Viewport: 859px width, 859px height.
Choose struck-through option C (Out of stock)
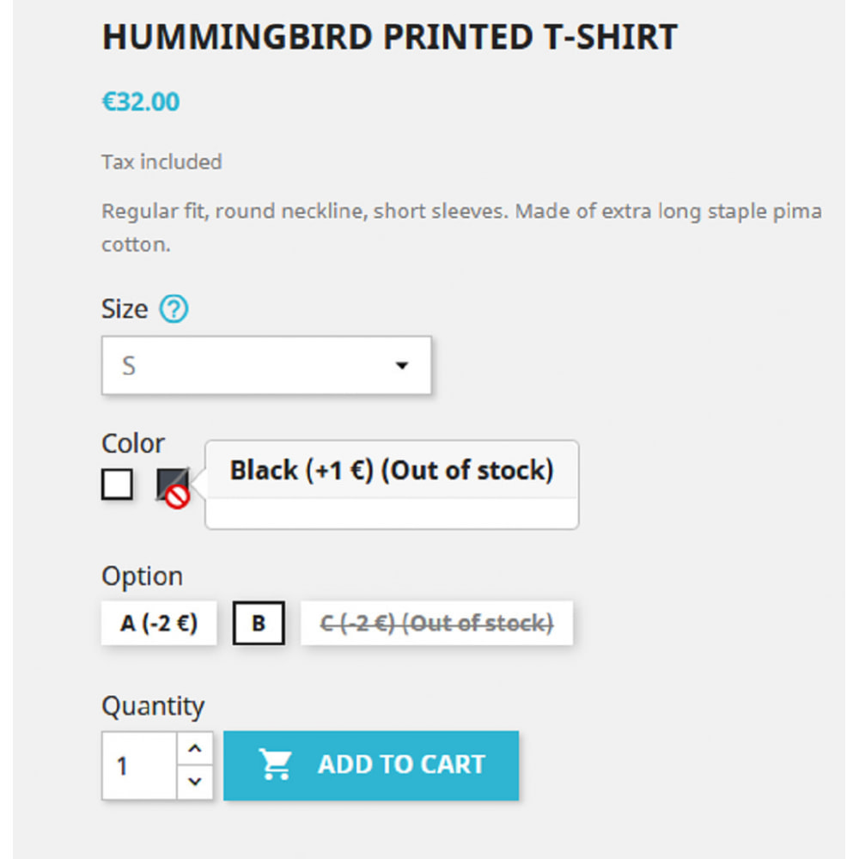(436, 623)
